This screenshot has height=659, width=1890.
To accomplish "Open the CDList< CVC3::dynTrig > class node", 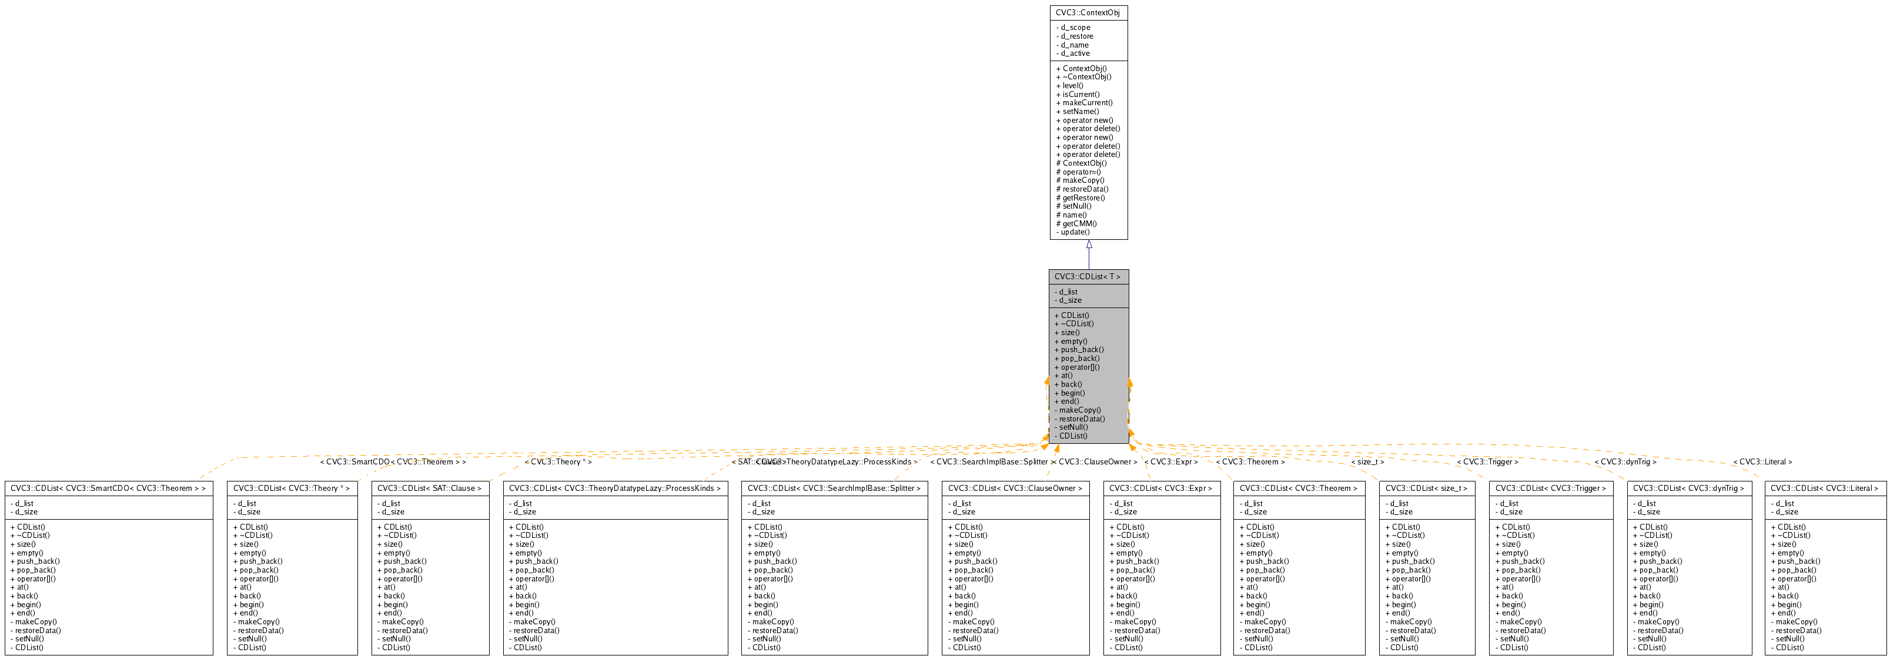I will [x=1688, y=488].
